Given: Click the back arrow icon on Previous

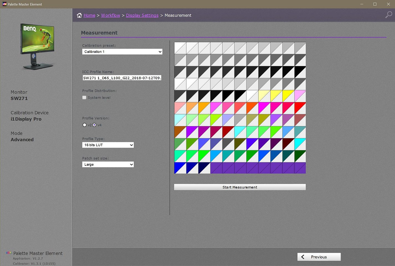Looking at the screenshot, I should pyautogui.click(x=303, y=257).
